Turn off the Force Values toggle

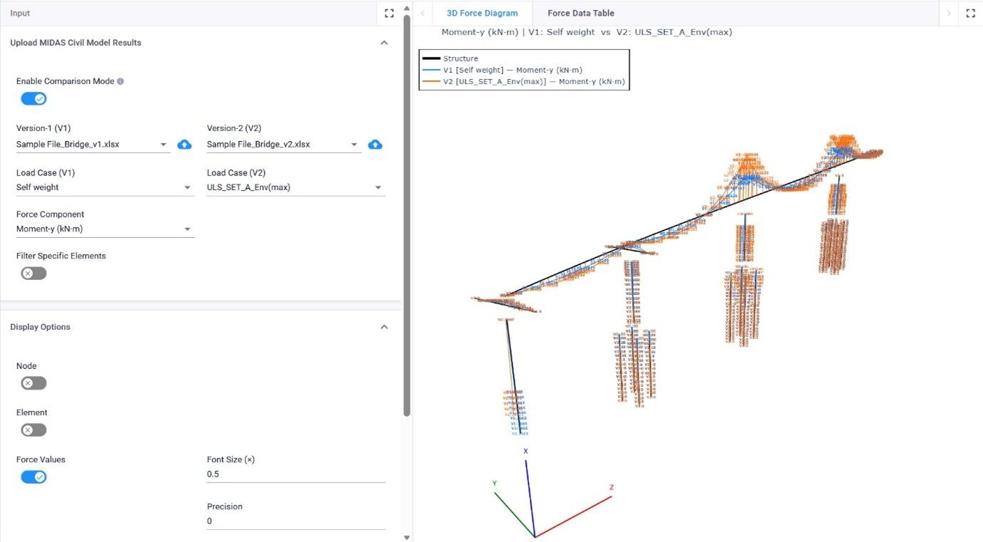click(34, 477)
